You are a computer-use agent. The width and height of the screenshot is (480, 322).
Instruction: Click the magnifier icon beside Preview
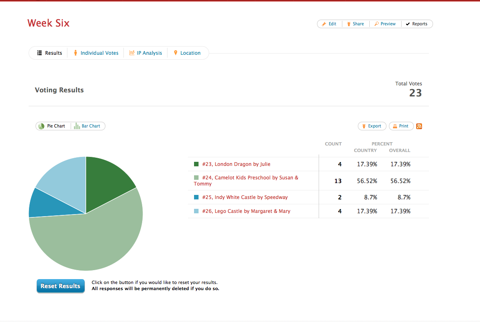click(377, 24)
